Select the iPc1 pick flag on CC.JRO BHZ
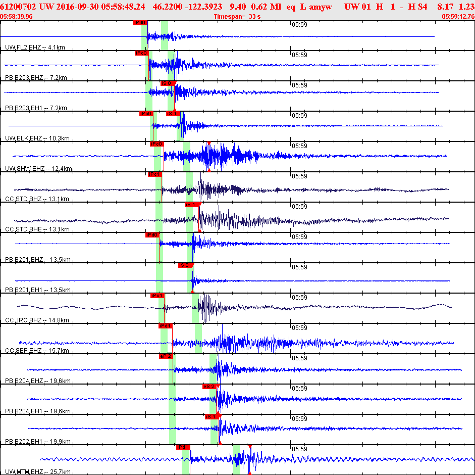Viewport: 475px width, 475px height. 157,296
